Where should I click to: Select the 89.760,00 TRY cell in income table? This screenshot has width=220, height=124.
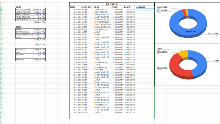[x=39, y=9]
